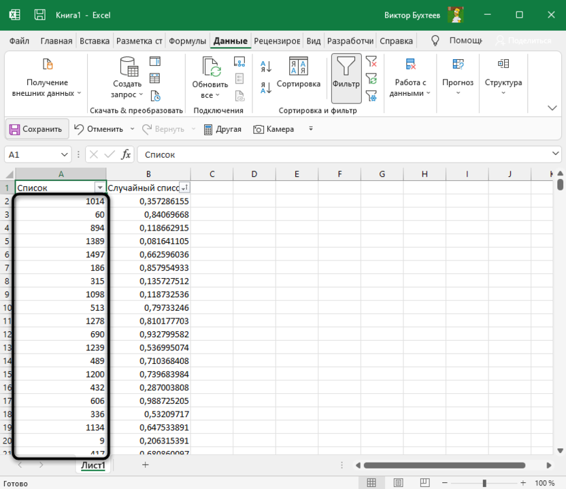This screenshot has width=566, height=489.
Task: Expand the formula bar with the chevron
Action: (555, 154)
